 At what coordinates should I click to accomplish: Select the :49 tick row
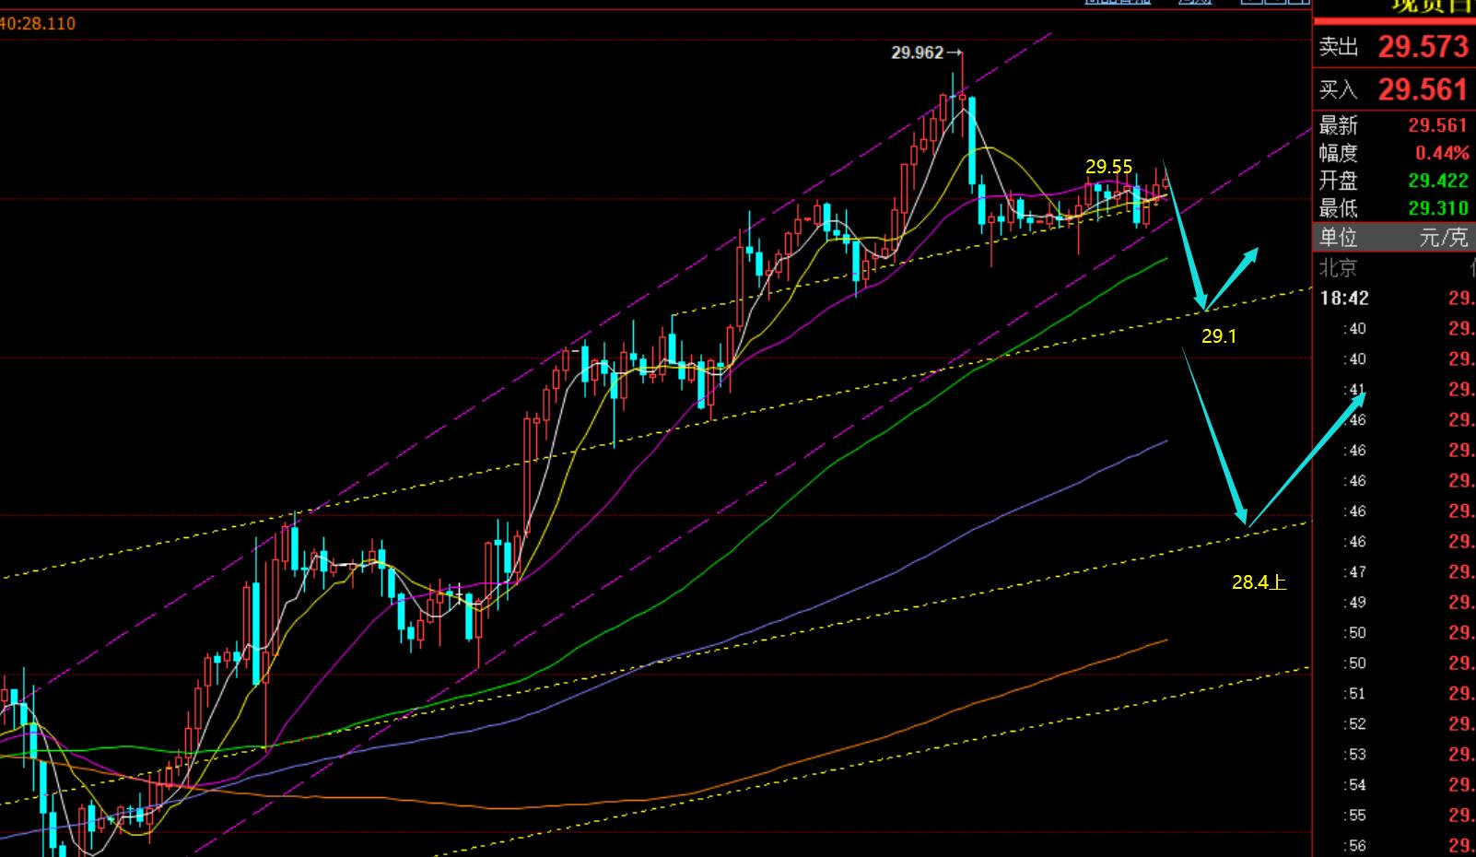click(x=1394, y=603)
